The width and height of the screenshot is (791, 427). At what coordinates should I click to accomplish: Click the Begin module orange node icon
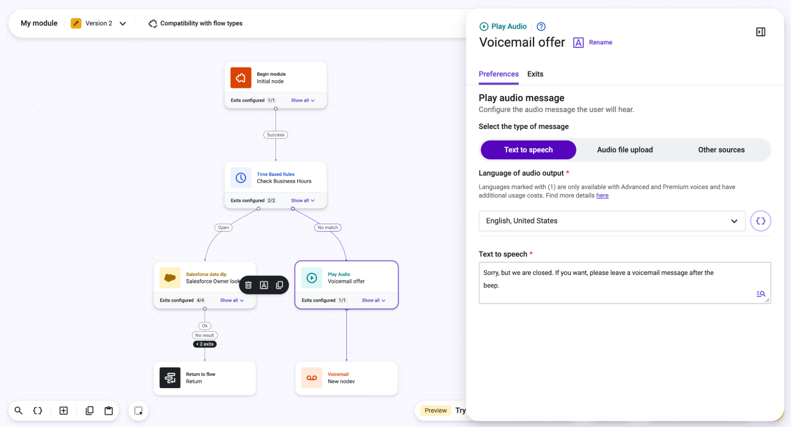(241, 77)
